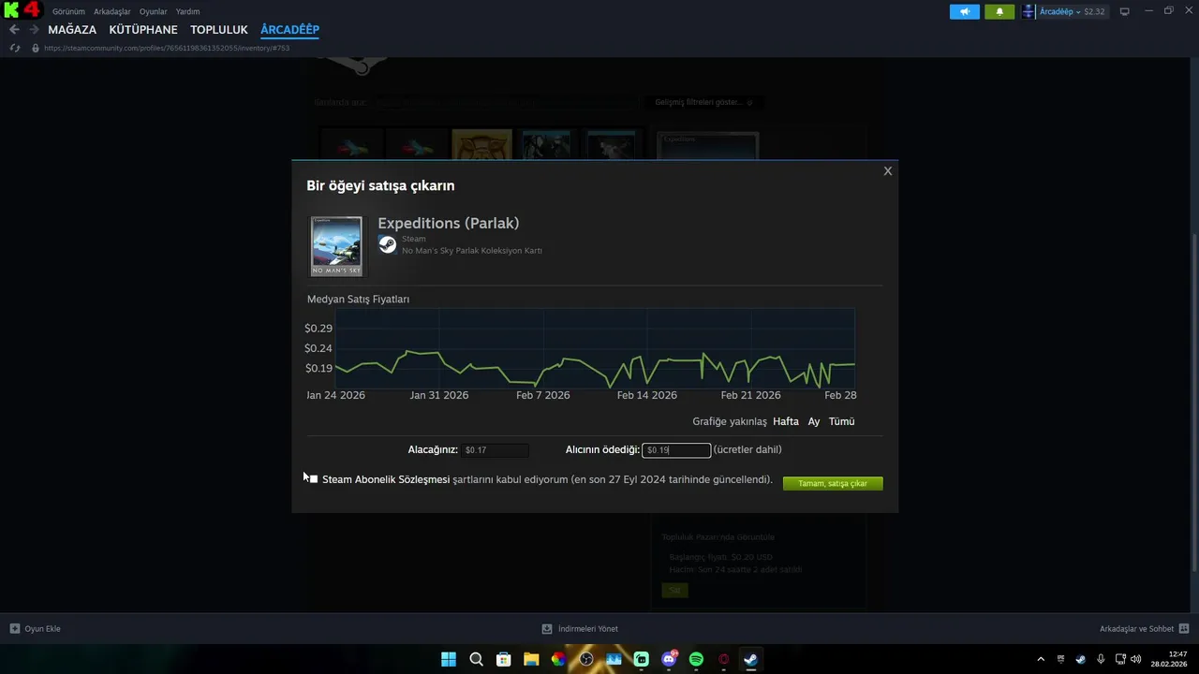Open the Görünüm menu
Image resolution: width=1199 pixels, height=674 pixels.
(68, 11)
